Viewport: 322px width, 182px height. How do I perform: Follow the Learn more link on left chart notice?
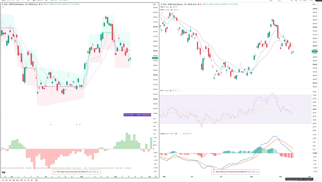(x=92, y=172)
